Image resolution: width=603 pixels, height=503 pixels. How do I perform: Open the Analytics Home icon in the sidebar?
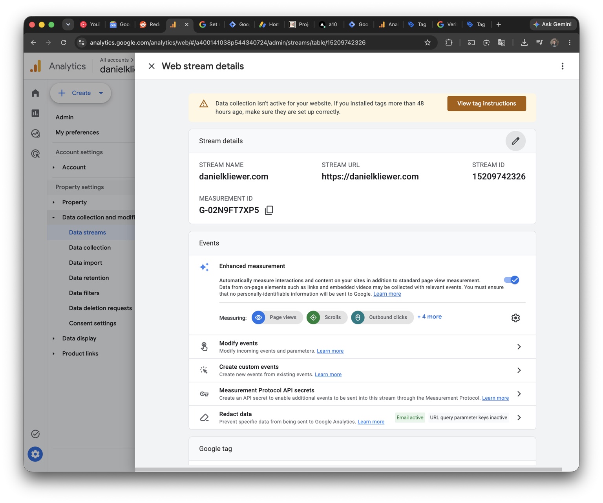(35, 93)
